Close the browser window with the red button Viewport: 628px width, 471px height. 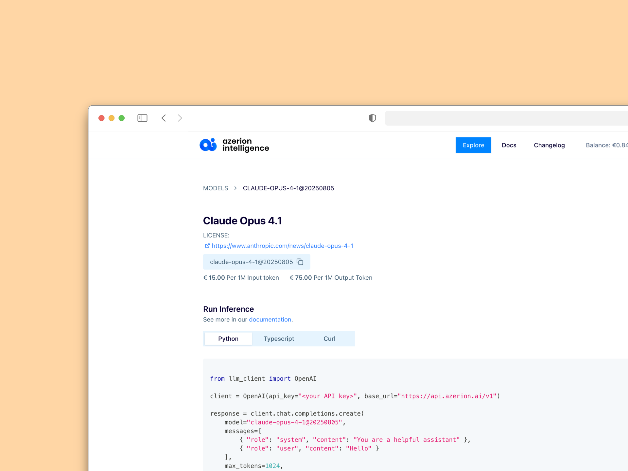(x=101, y=118)
